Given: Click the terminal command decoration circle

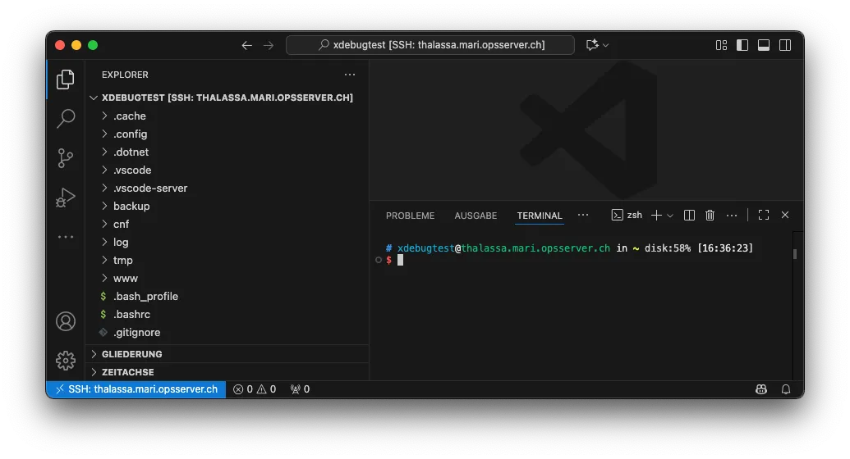Looking at the screenshot, I should point(379,261).
